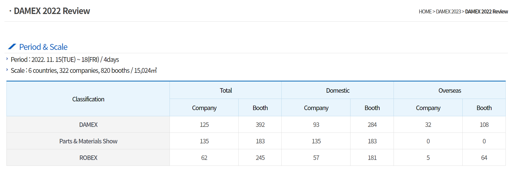
Task: Select the Domestic column group header
Action: click(338, 90)
